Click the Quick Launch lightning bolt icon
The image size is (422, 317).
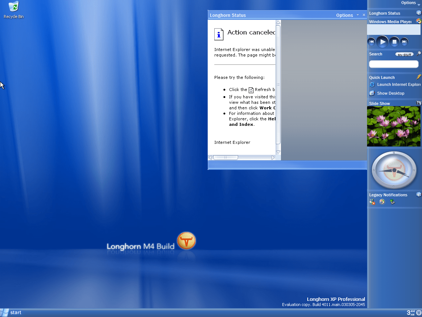coord(419,77)
